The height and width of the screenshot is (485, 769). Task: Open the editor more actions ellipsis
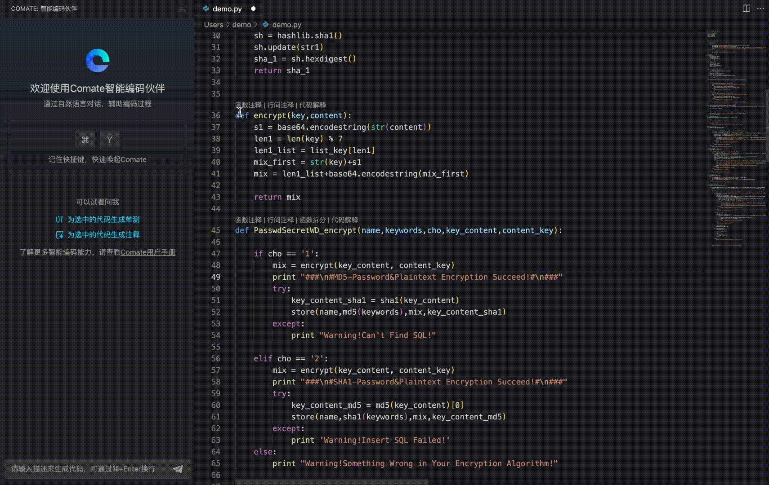tap(760, 9)
